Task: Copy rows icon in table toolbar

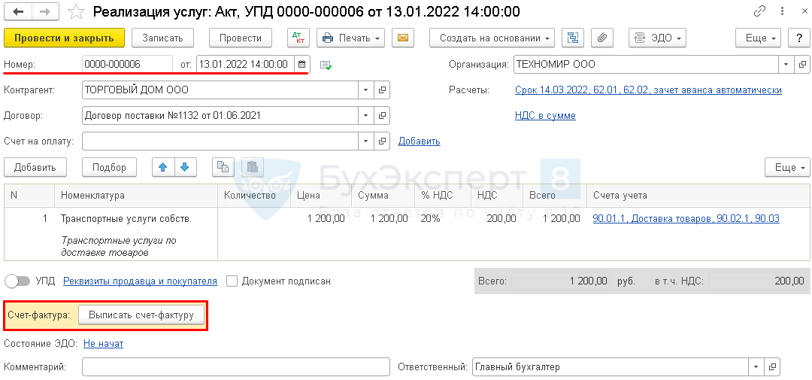Action: 222,167
